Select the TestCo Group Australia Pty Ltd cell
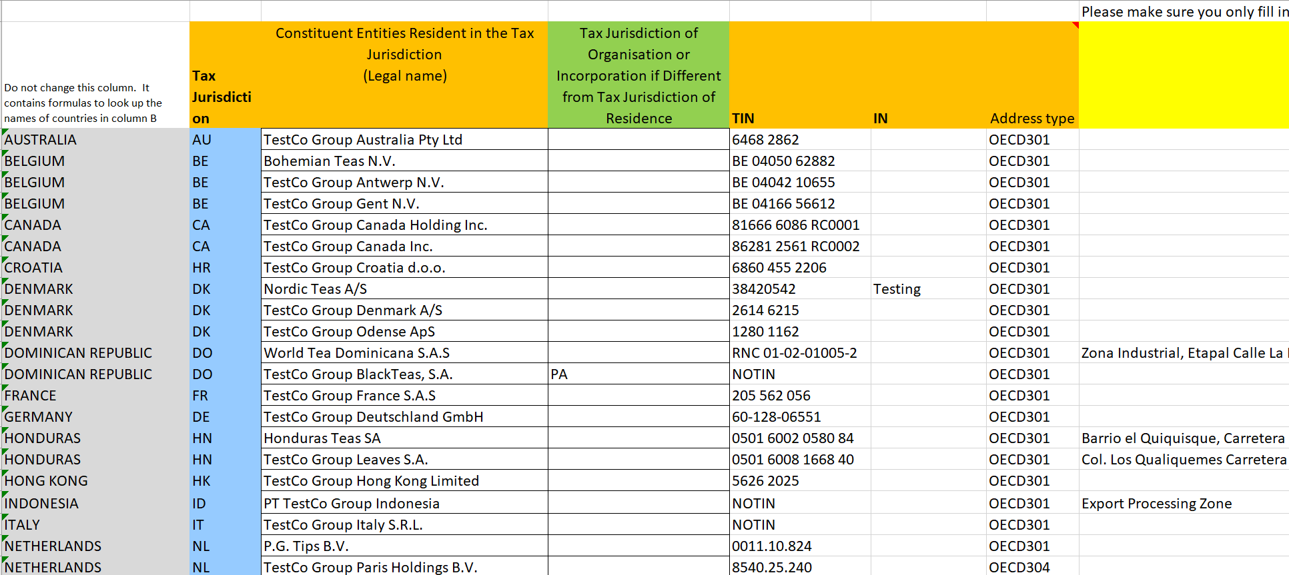Screen dimensions: 1289x575 pyautogui.click(x=404, y=139)
